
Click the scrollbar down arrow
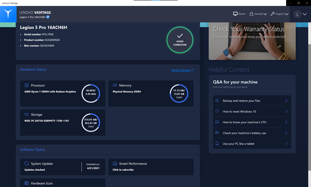(310, 185)
